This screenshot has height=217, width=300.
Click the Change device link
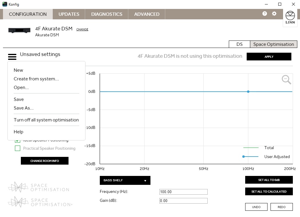click(82, 29)
